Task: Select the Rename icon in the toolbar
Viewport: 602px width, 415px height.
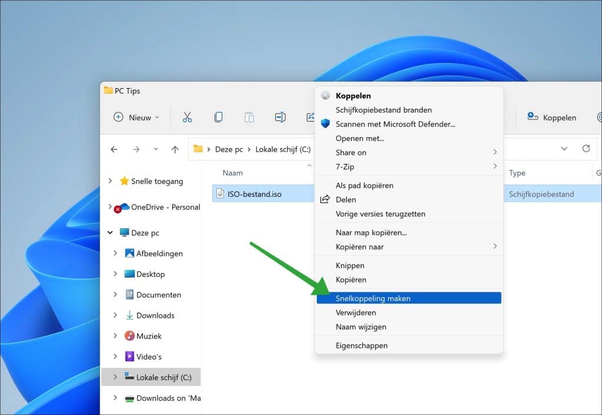Action: pos(280,117)
